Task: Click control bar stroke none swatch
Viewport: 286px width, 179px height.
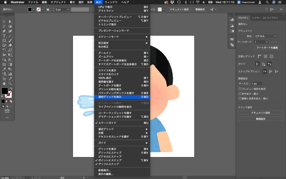Action: (39, 10)
